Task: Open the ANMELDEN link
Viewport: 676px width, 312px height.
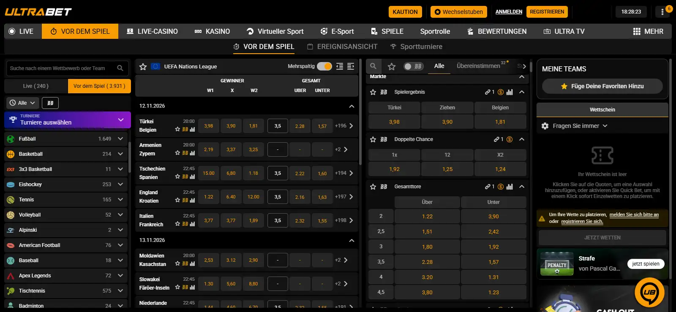Action: coord(509,12)
